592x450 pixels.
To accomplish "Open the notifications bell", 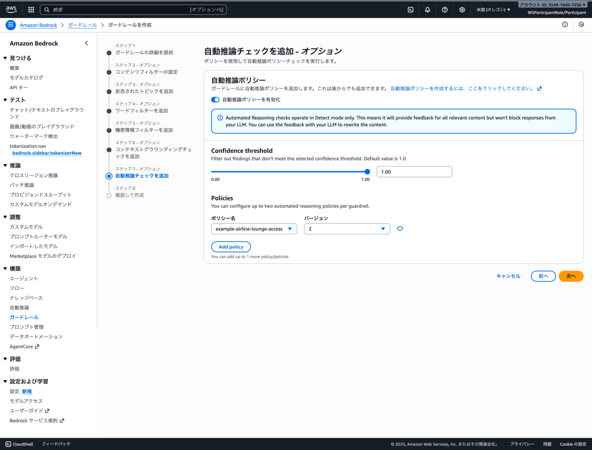I will pyautogui.click(x=427, y=10).
